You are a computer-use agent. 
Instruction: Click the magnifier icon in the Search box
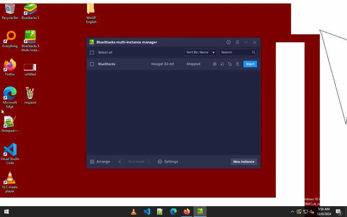click(x=253, y=52)
